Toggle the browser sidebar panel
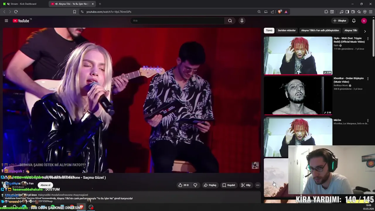 (347, 12)
